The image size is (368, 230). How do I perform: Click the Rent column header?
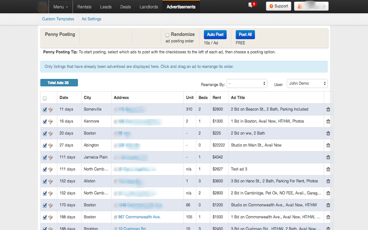point(217,98)
